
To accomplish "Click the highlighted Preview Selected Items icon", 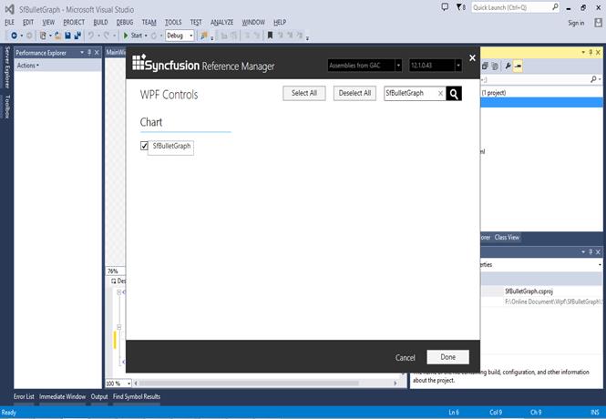I will 518,66.
